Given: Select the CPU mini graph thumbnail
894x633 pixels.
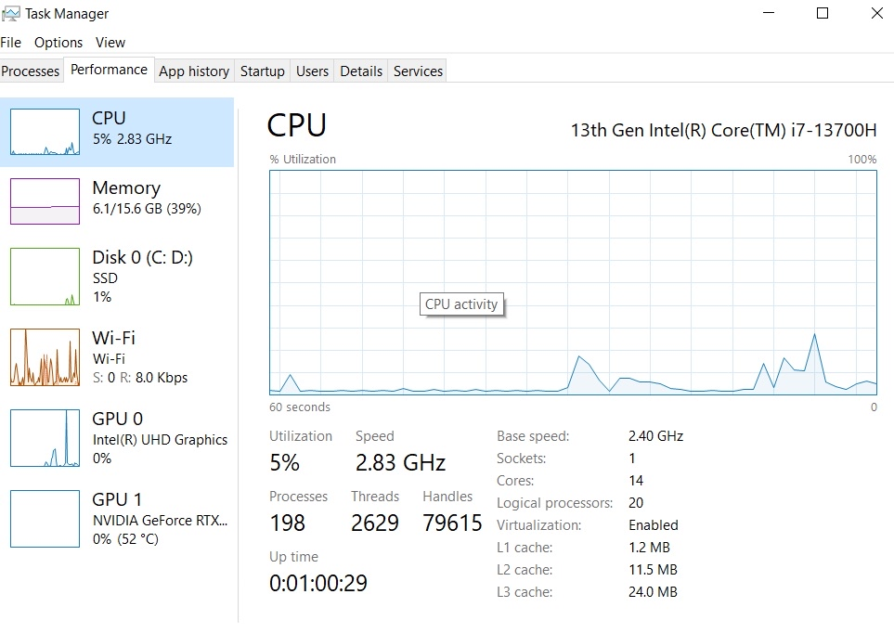Looking at the screenshot, I should point(45,132).
